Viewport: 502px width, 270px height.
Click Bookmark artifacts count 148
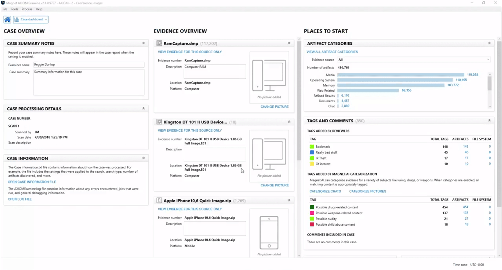[x=466, y=146]
